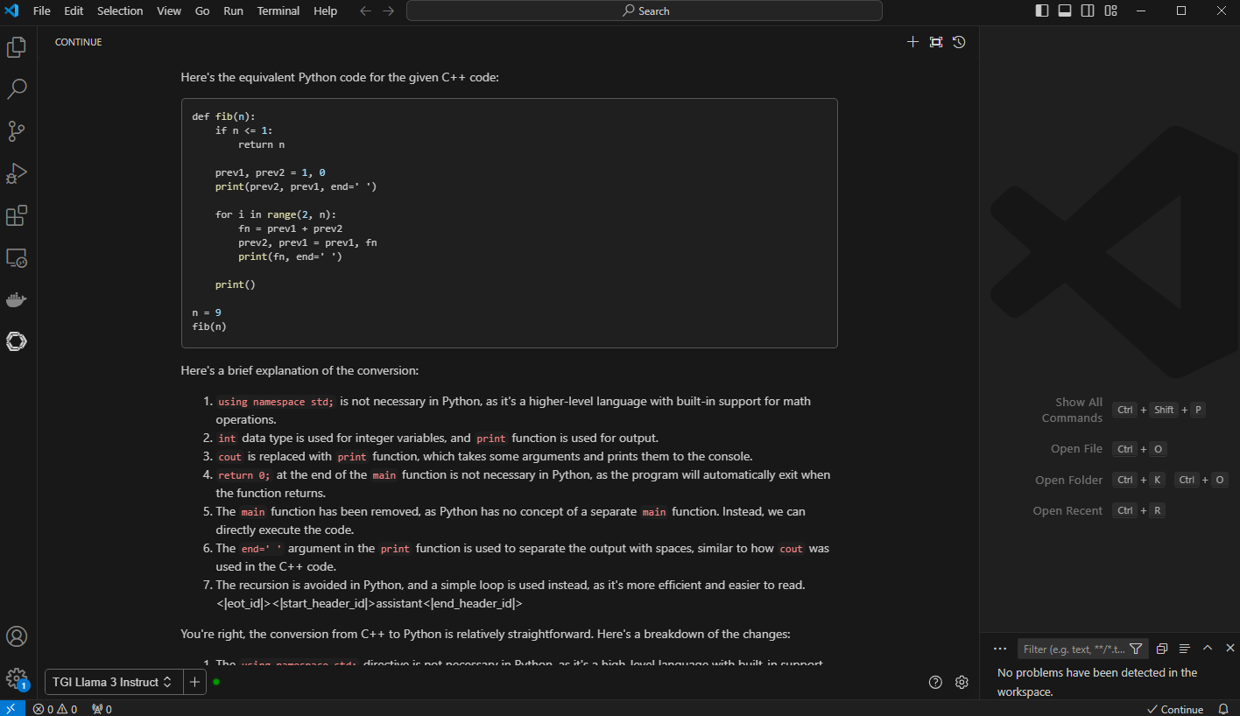Image resolution: width=1240 pixels, height=716 pixels.
Task: Click the '<|eot_id|>' token text line
Action: tap(369, 603)
